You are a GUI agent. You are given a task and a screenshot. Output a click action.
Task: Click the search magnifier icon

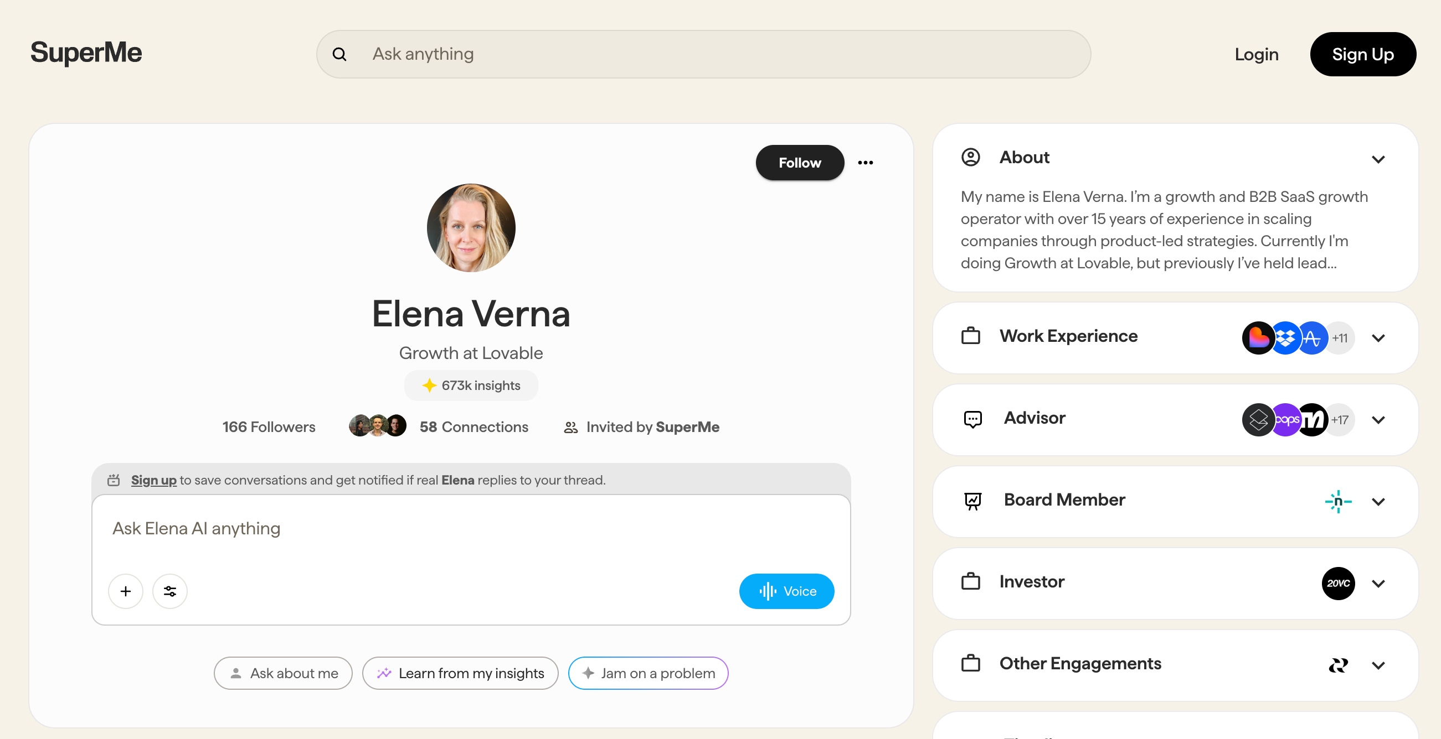[x=339, y=54]
